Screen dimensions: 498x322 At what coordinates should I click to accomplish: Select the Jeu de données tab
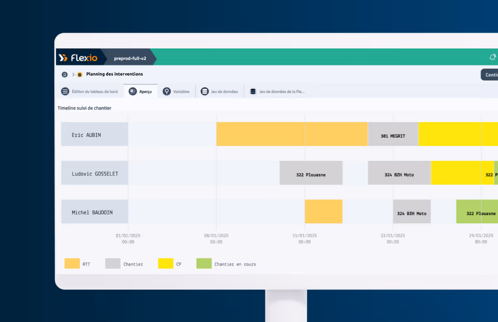(x=219, y=91)
